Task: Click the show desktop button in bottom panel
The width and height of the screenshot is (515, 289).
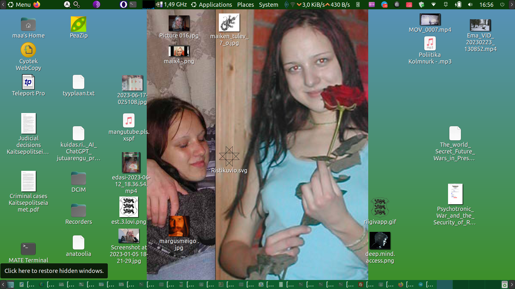Action: click(11, 285)
